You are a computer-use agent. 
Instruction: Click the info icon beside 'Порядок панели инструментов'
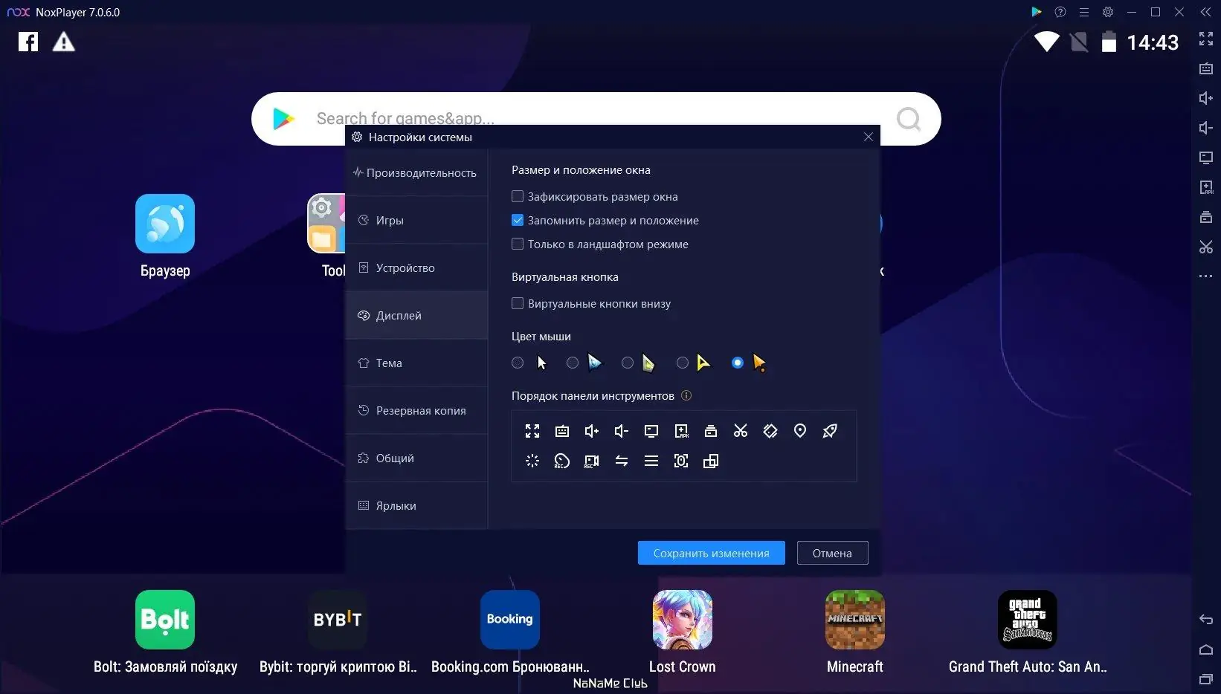686,395
